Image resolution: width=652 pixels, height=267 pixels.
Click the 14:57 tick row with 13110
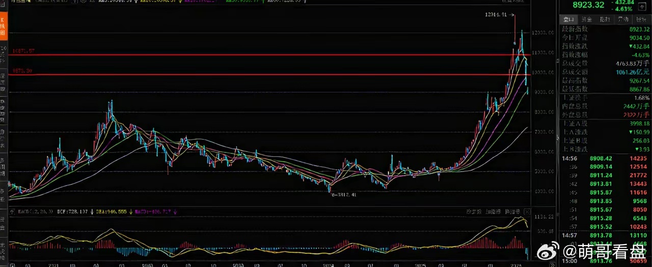pyautogui.click(x=605, y=235)
